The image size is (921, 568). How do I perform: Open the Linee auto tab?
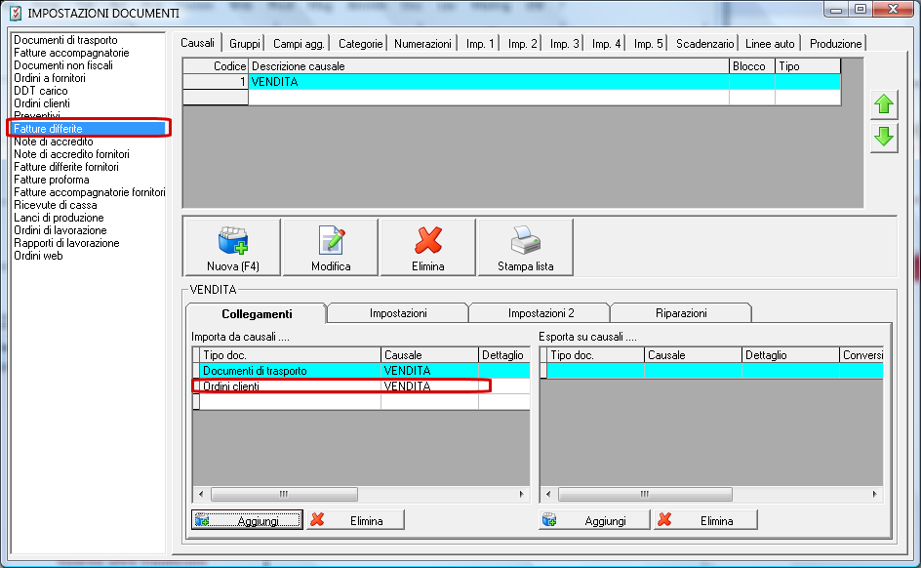[x=770, y=44]
